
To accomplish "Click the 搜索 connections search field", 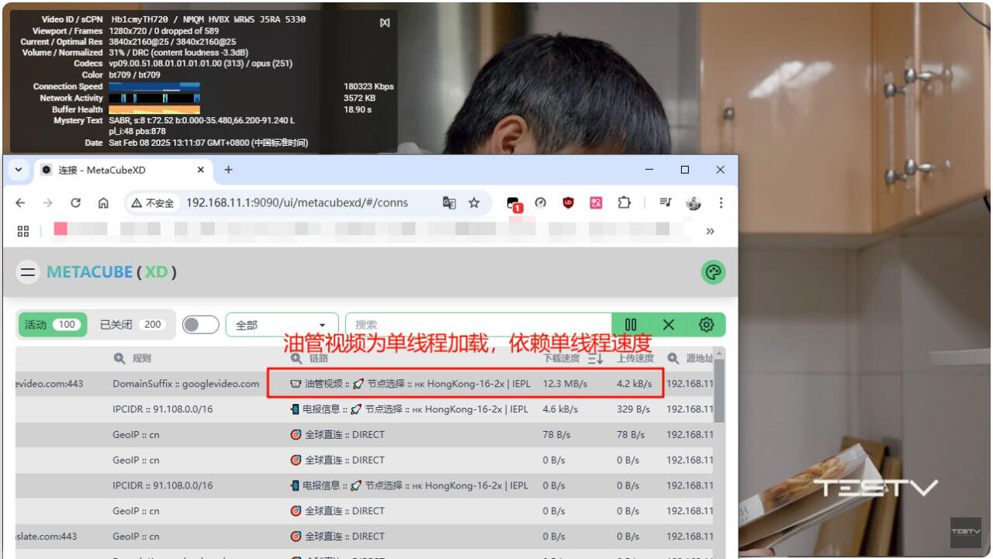I will 478,325.
